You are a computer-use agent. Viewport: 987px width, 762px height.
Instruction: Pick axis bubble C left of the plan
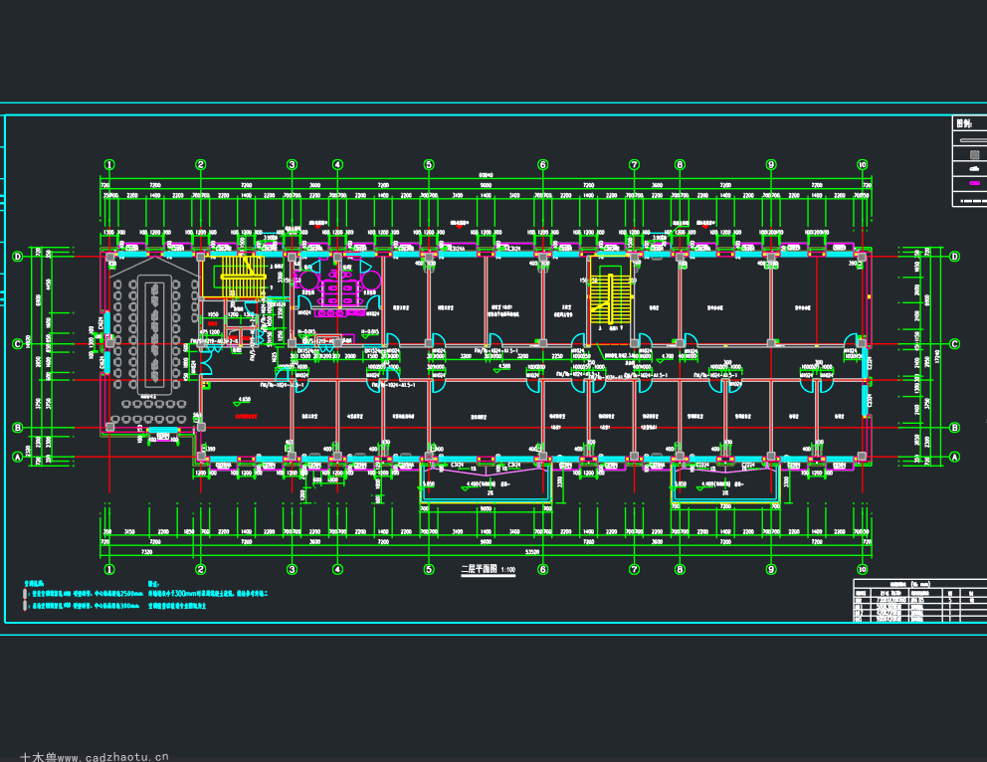pos(18,344)
